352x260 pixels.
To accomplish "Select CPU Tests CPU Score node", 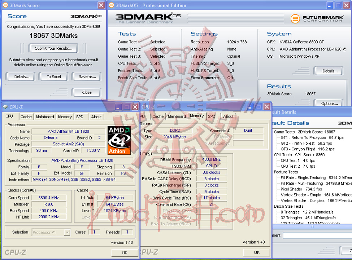I will 299,155.
